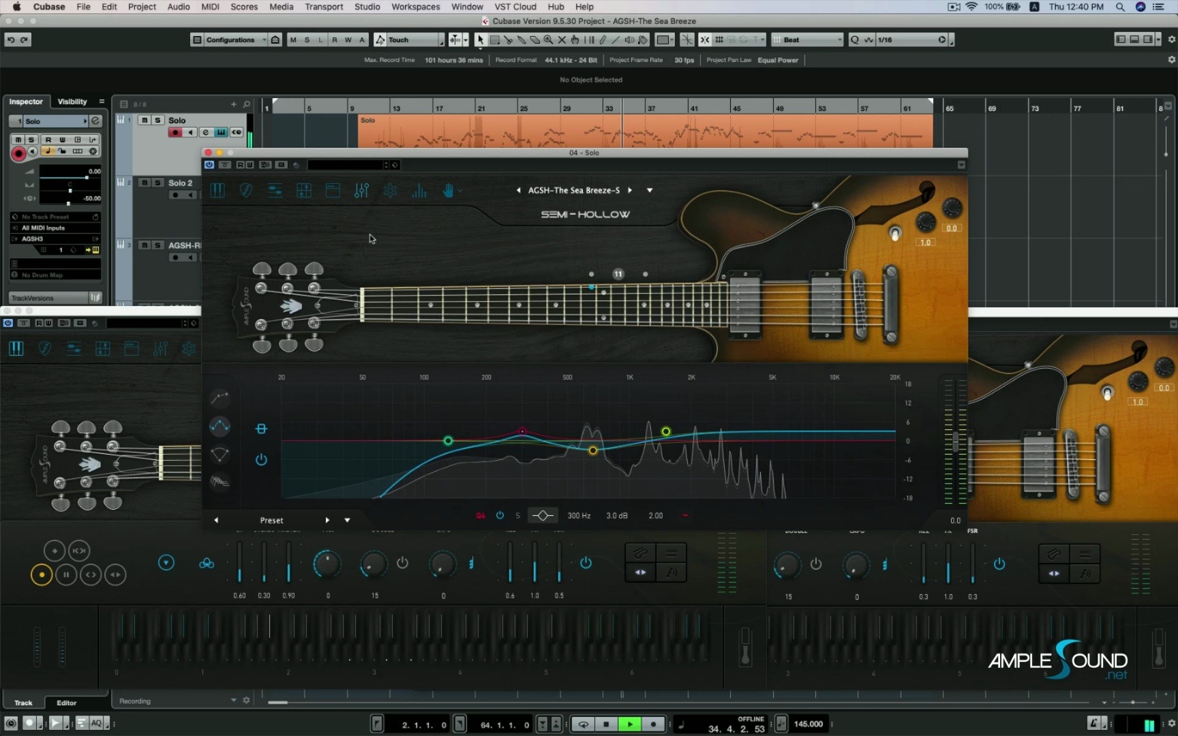The image size is (1178, 736).
Task: Click the yellow EQ band node near 2K
Action: point(666,431)
